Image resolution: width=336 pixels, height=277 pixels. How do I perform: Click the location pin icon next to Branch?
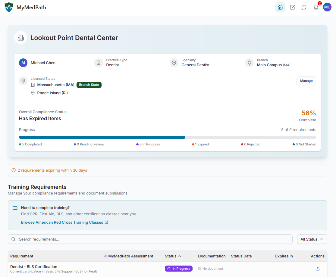[249, 63]
